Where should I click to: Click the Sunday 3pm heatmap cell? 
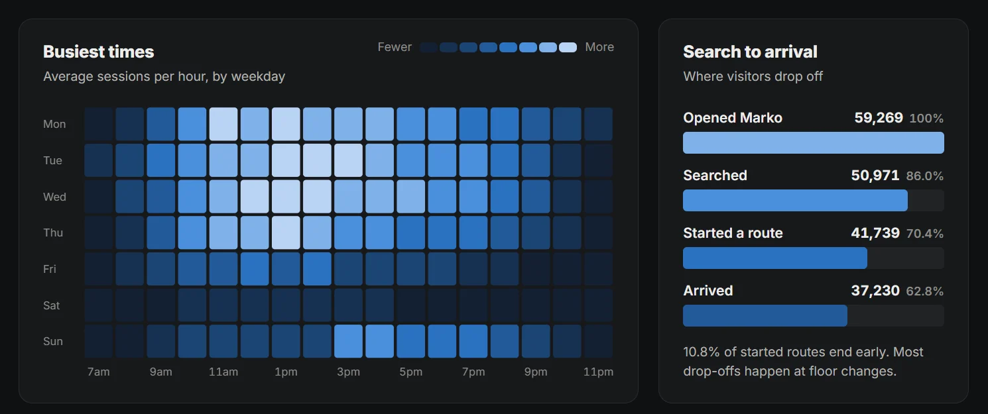click(x=348, y=341)
